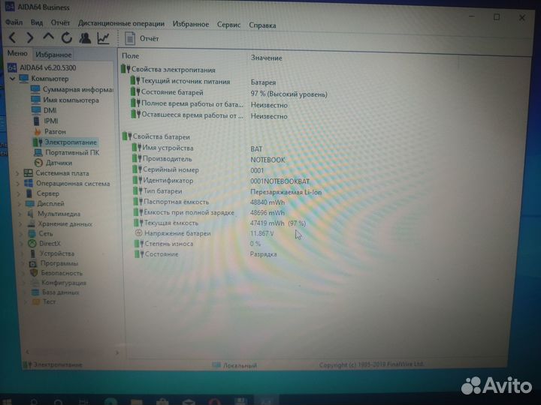Click the Поле column header
The image size is (541, 405).
click(131, 55)
